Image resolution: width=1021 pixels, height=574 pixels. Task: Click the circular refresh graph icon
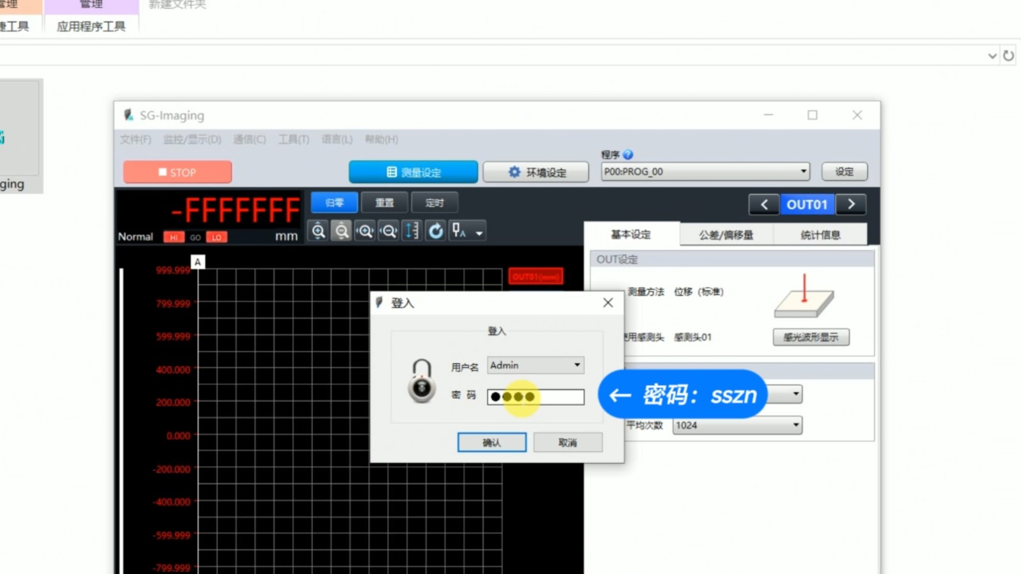(436, 231)
